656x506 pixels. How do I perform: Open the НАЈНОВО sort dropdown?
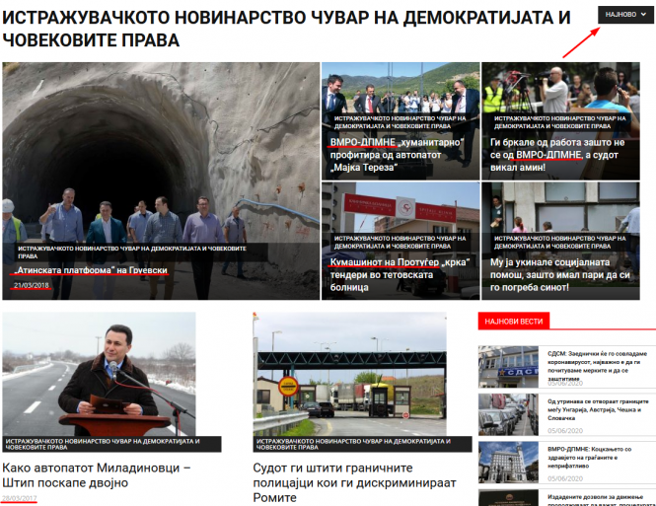click(x=625, y=15)
